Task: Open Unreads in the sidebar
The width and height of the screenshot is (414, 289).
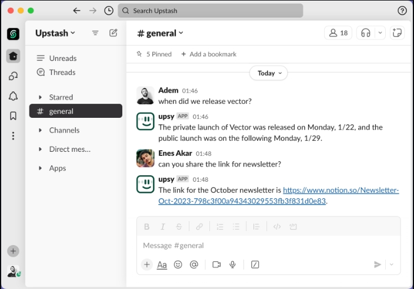Action: pyautogui.click(x=63, y=58)
